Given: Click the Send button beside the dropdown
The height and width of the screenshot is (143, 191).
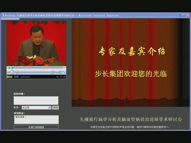Looking at the screenshot, I should click(55, 108).
